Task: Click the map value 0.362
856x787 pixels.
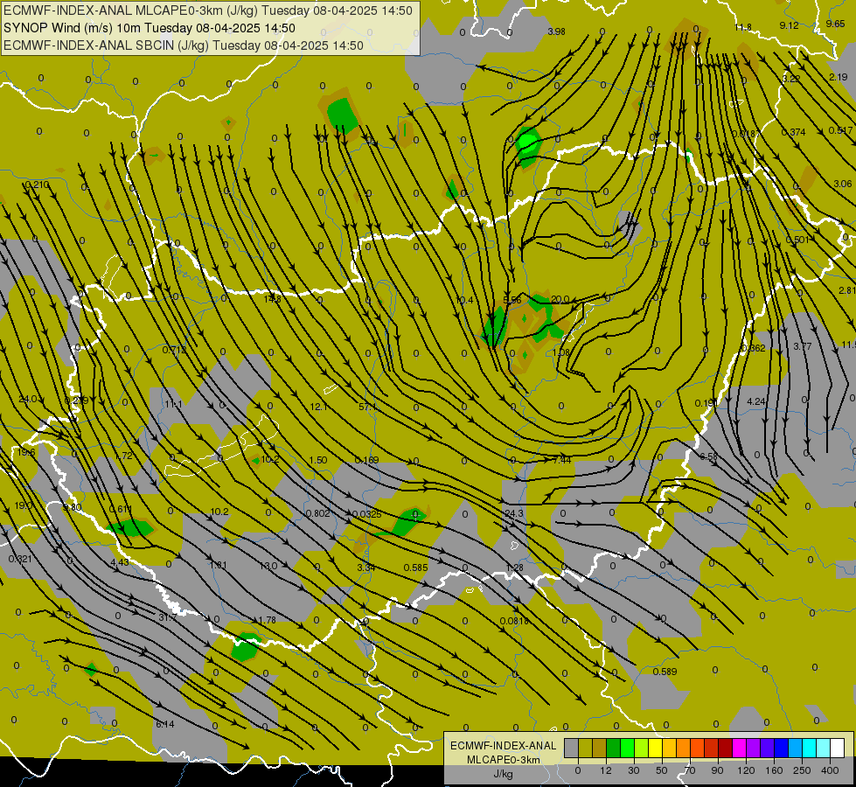Action: click(754, 348)
